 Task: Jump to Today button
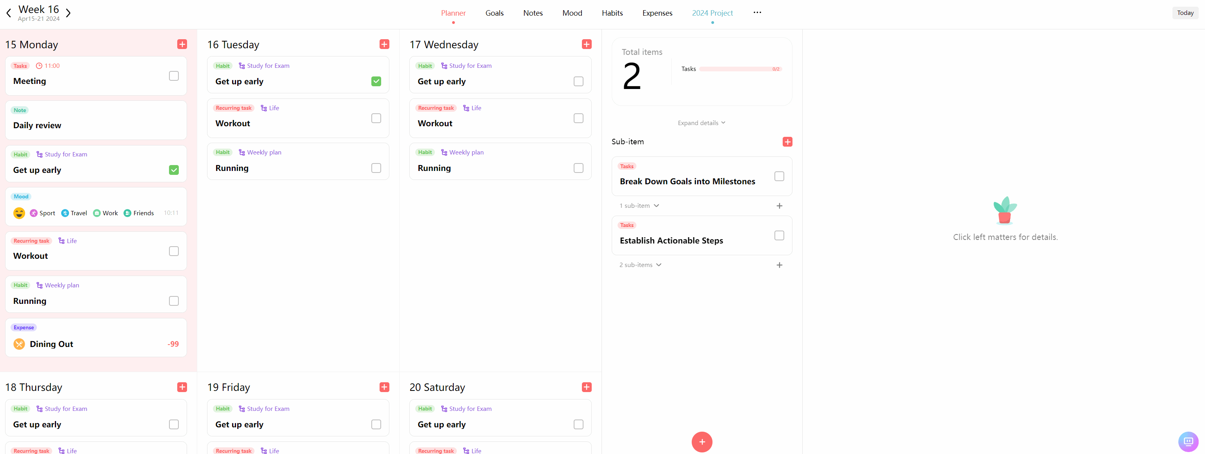tap(1185, 13)
